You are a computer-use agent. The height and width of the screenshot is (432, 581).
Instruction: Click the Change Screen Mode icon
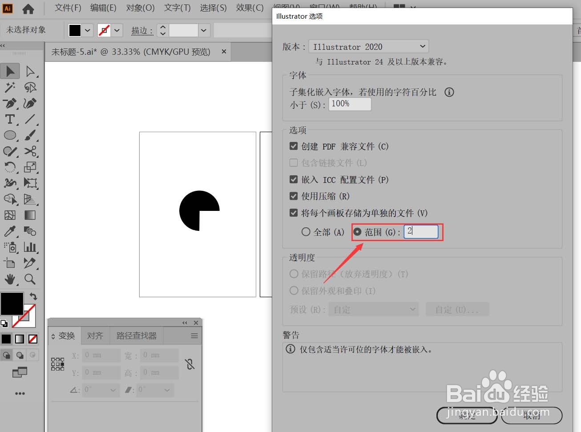pyautogui.click(x=20, y=372)
